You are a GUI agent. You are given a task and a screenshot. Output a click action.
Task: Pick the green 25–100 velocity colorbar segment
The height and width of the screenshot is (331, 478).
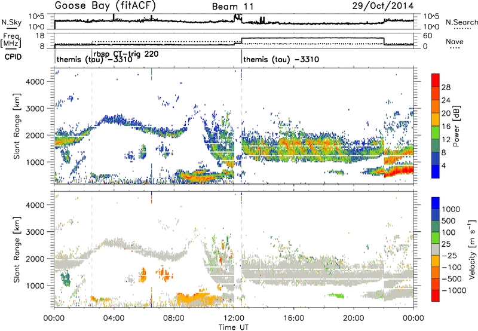click(436, 238)
